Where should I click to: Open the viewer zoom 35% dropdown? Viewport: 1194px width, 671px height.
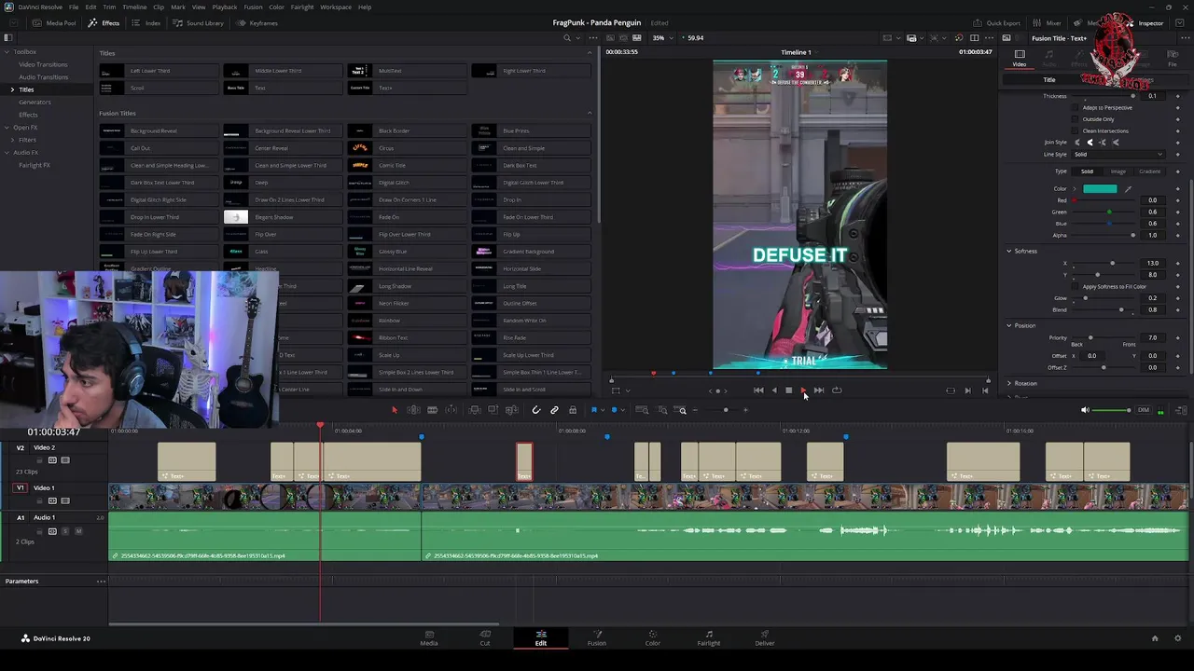click(x=661, y=38)
